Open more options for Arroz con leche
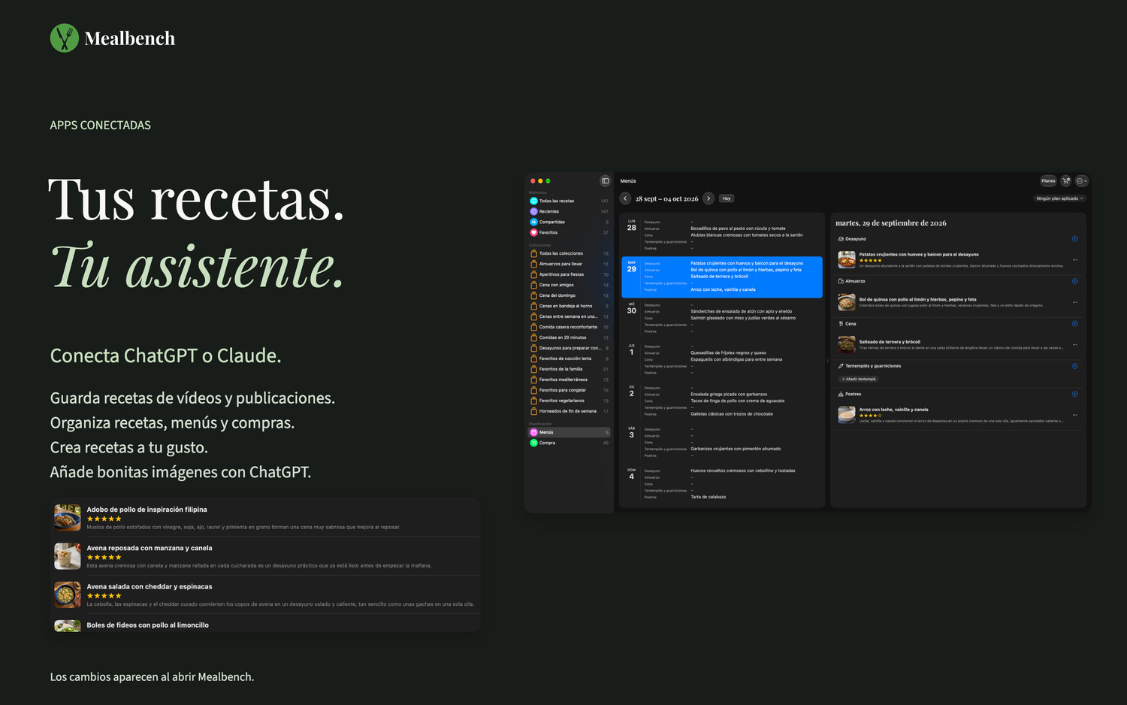The image size is (1127, 705). [1075, 415]
